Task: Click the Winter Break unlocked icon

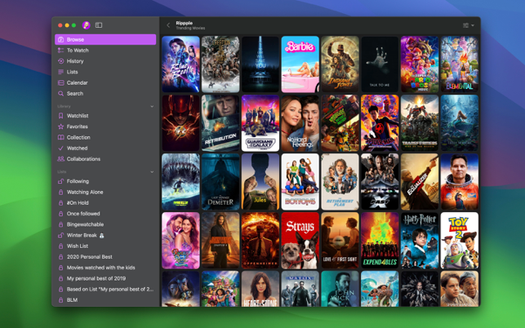Action: 60,235
